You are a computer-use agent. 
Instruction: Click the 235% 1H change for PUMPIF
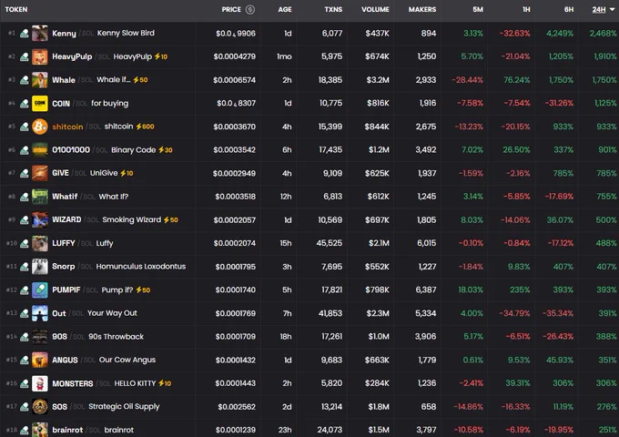tap(520, 290)
